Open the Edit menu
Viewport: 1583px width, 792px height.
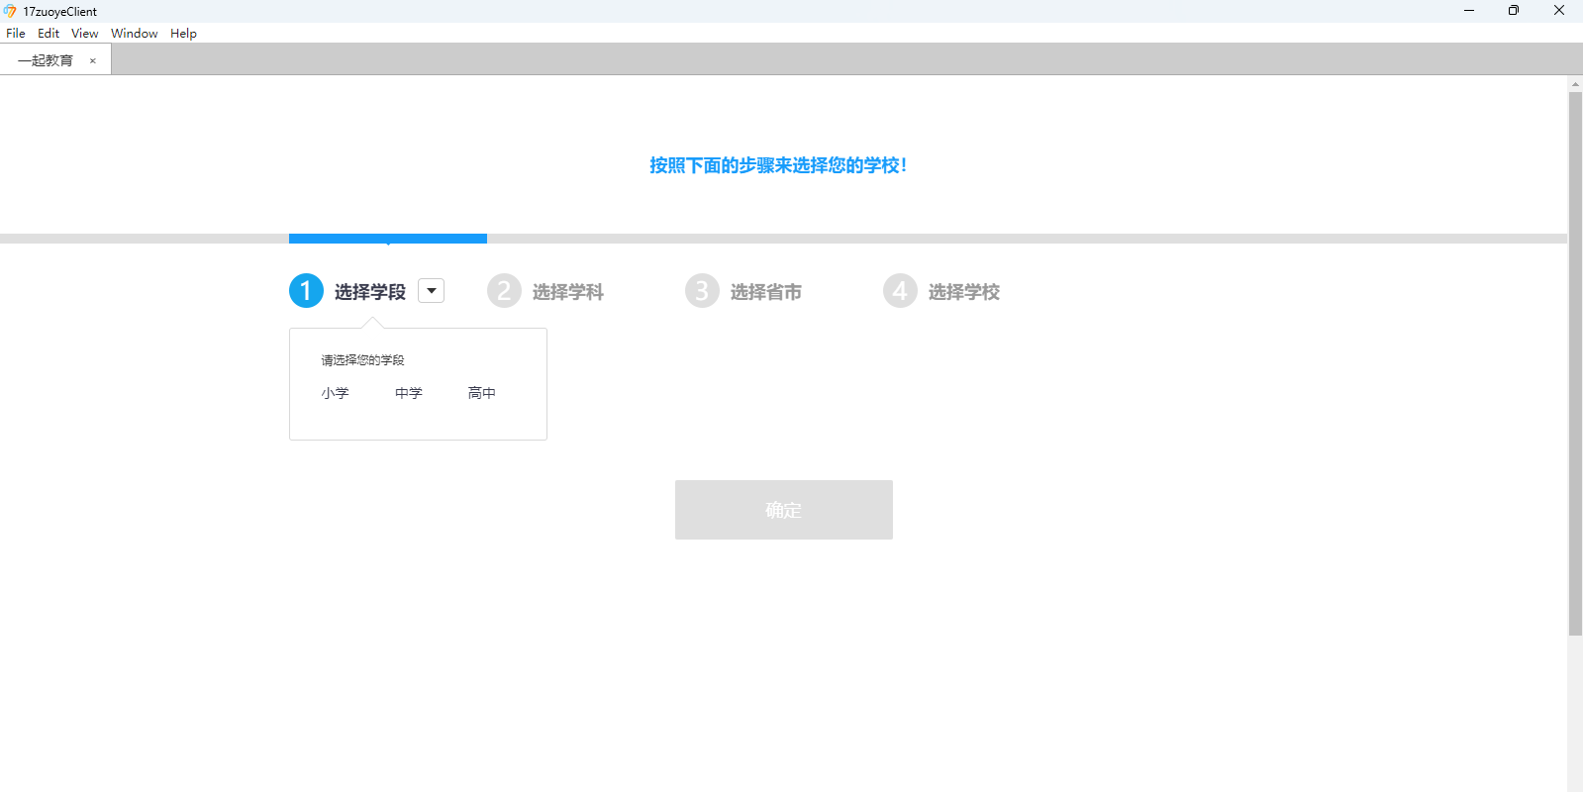coord(49,33)
